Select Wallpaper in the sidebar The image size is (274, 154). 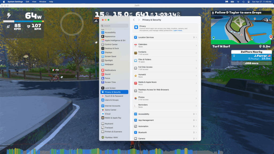coord(115,65)
